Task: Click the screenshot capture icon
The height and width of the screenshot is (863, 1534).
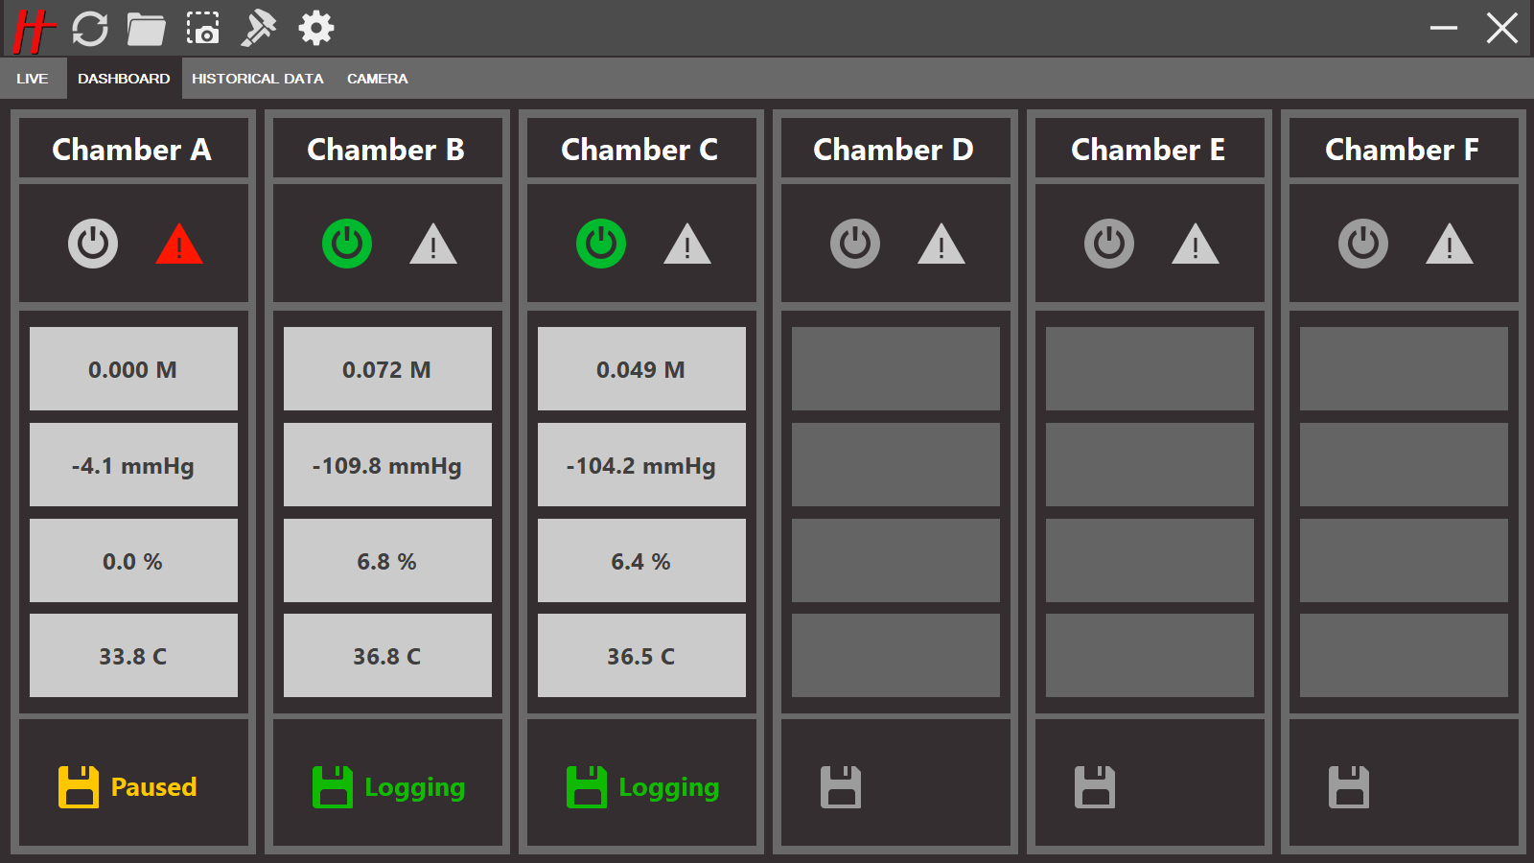Action: [202, 29]
